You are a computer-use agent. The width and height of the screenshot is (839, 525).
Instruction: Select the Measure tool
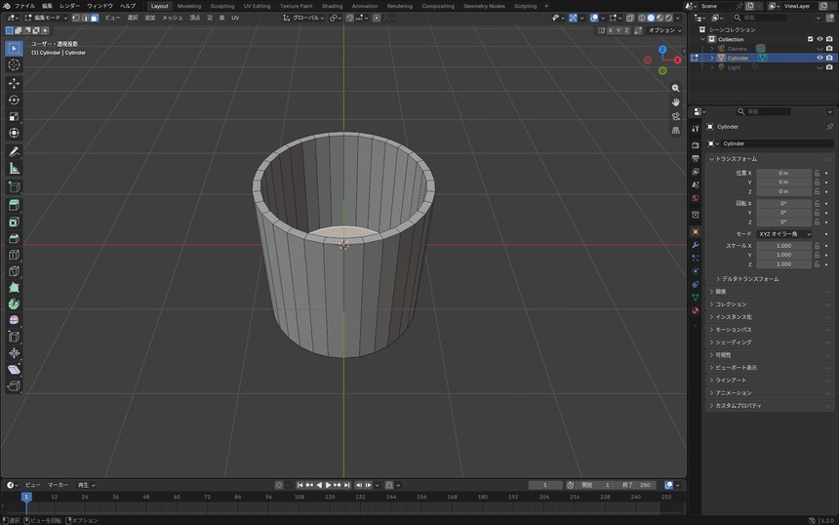pyautogui.click(x=14, y=169)
